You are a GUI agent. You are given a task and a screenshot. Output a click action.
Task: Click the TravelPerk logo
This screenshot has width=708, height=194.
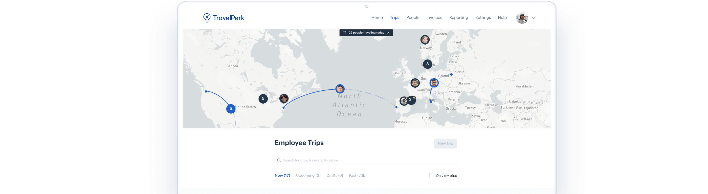pyautogui.click(x=224, y=18)
